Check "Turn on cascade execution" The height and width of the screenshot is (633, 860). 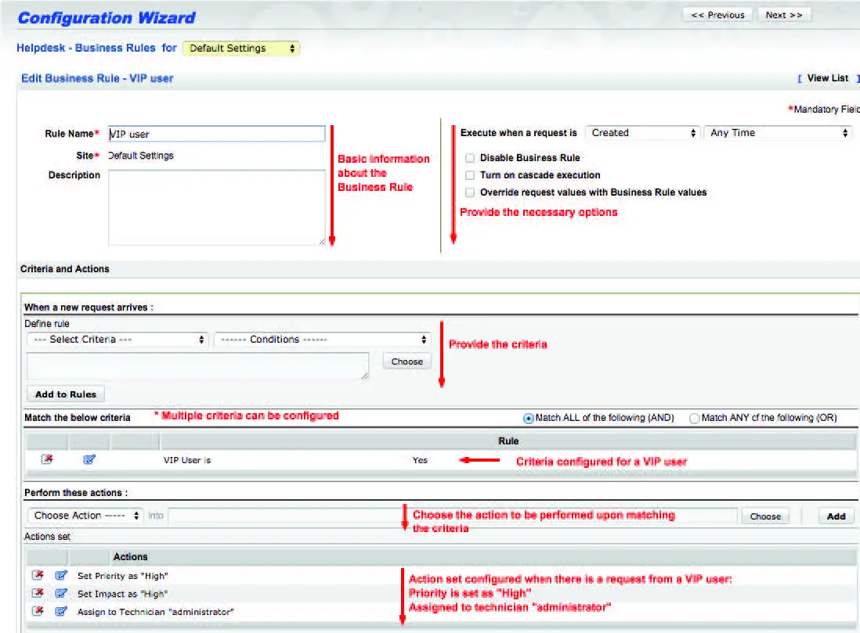470,174
